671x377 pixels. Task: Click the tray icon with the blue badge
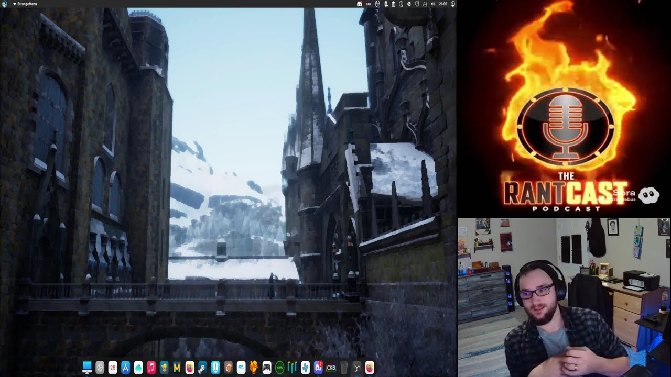tap(377, 4)
